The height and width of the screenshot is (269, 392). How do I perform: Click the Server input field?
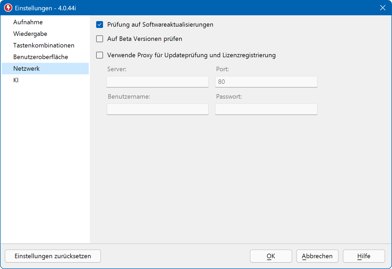click(x=157, y=82)
